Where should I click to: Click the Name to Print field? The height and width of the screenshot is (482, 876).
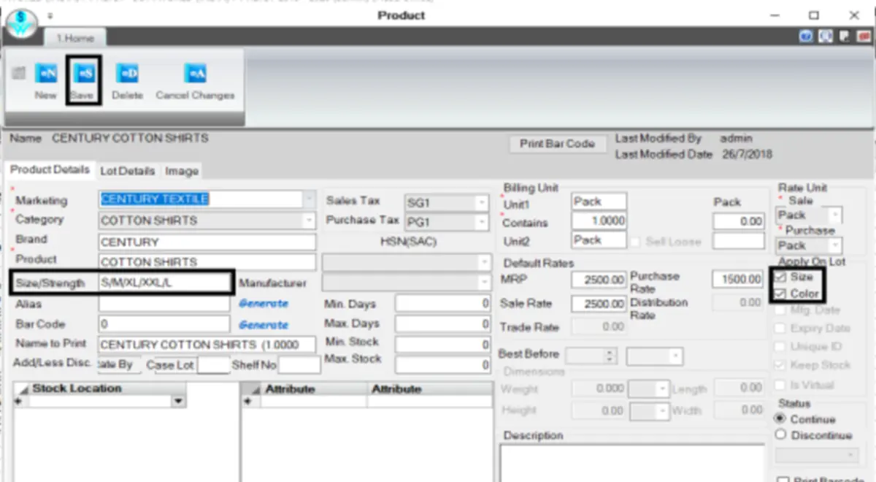(207, 345)
